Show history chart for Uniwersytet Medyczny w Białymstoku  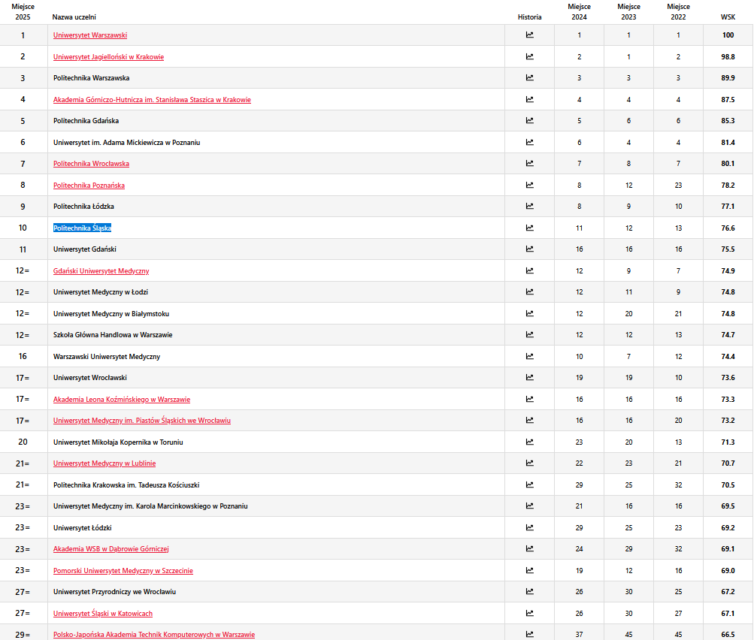(529, 312)
